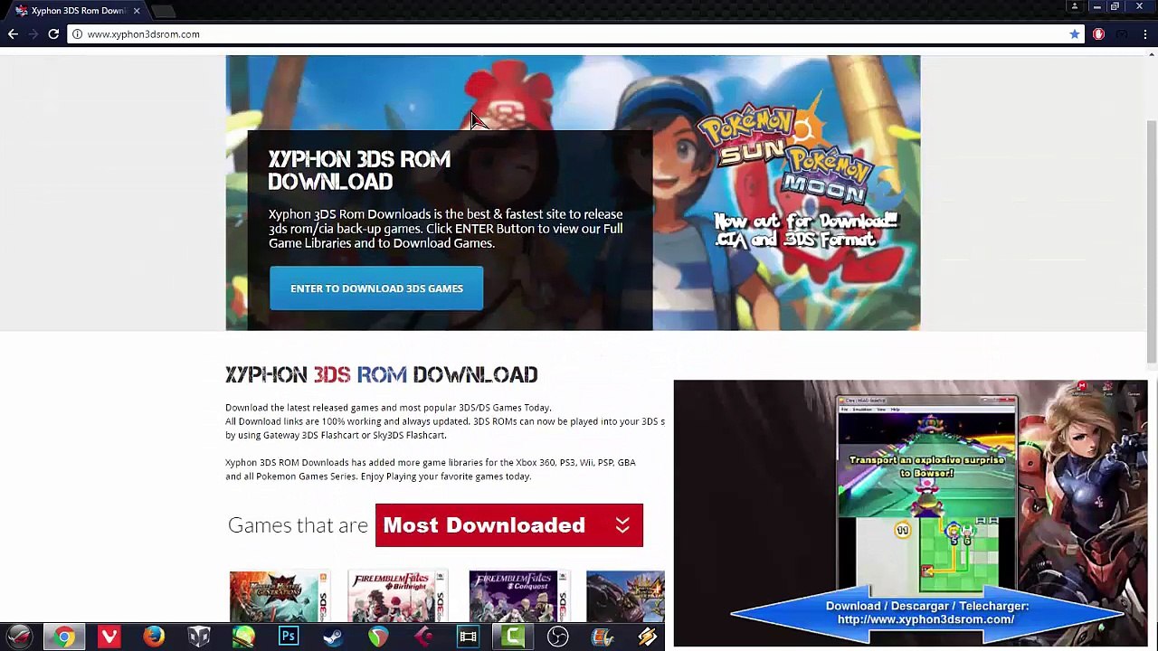The height and width of the screenshot is (651, 1158).
Task: Open the Winamp lightning icon on taskbar
Action: pos(647,637)
